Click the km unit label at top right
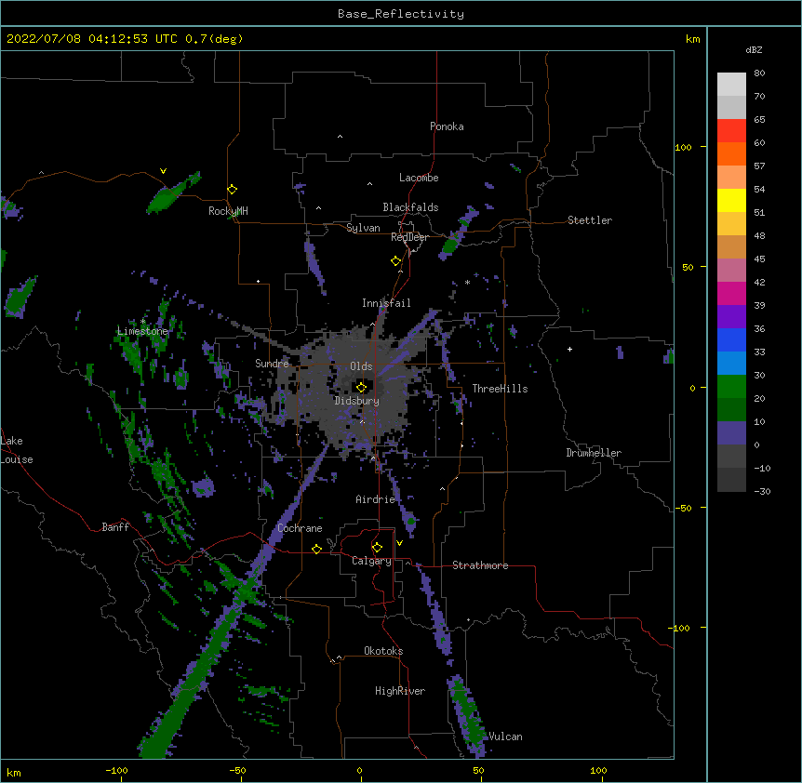The width and height of the screenshot is (802, 783). [692, 39]
